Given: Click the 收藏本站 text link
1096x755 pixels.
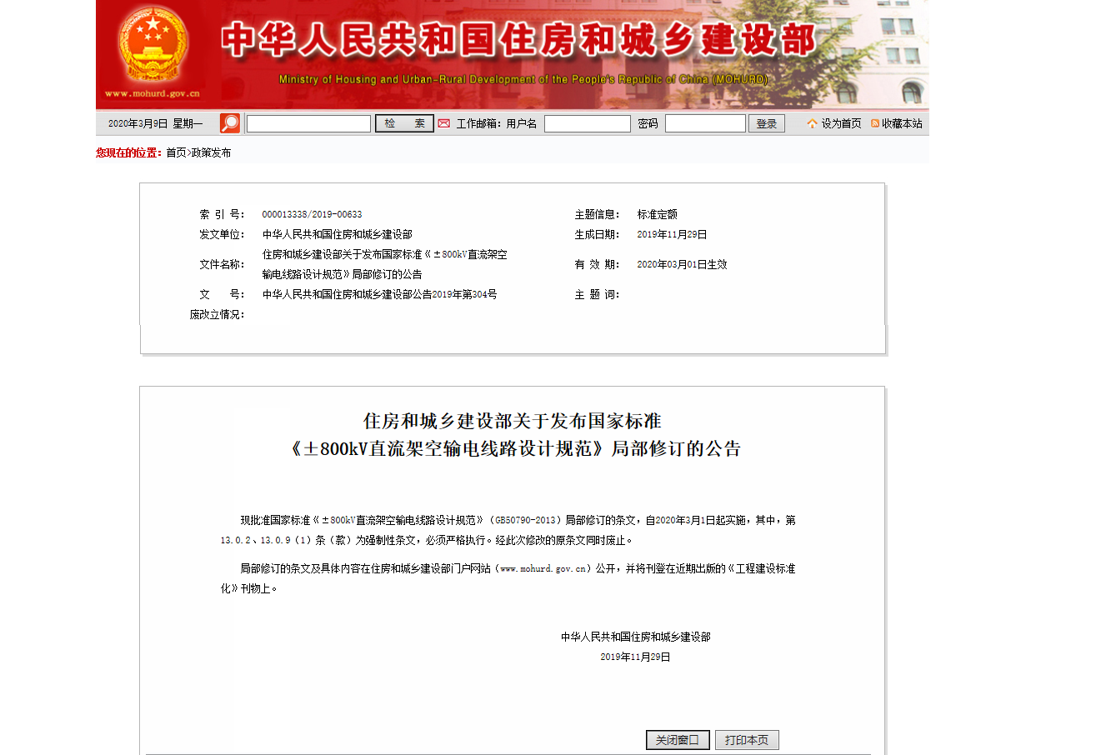Looking at the screenshot, I should pyautogui.click(x=902, y=123).
